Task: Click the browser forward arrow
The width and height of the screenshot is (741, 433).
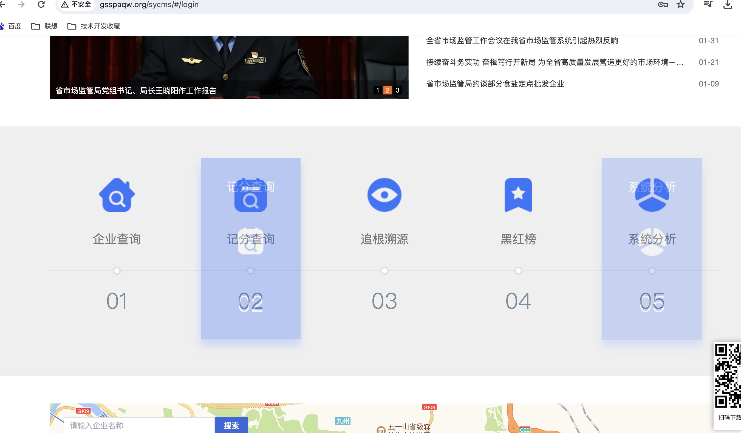Action: (21, 4)
